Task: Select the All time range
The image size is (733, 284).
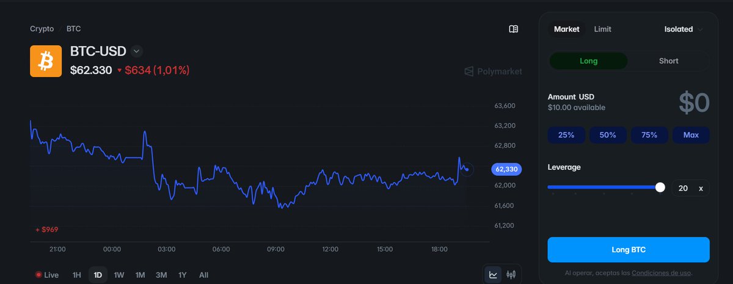Action: pos(203,275)
